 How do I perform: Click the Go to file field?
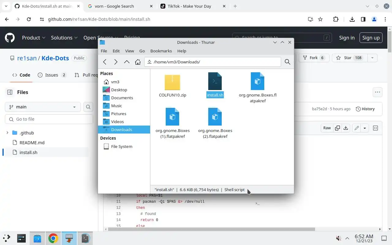pyautogui.click(x=49, y=119)
